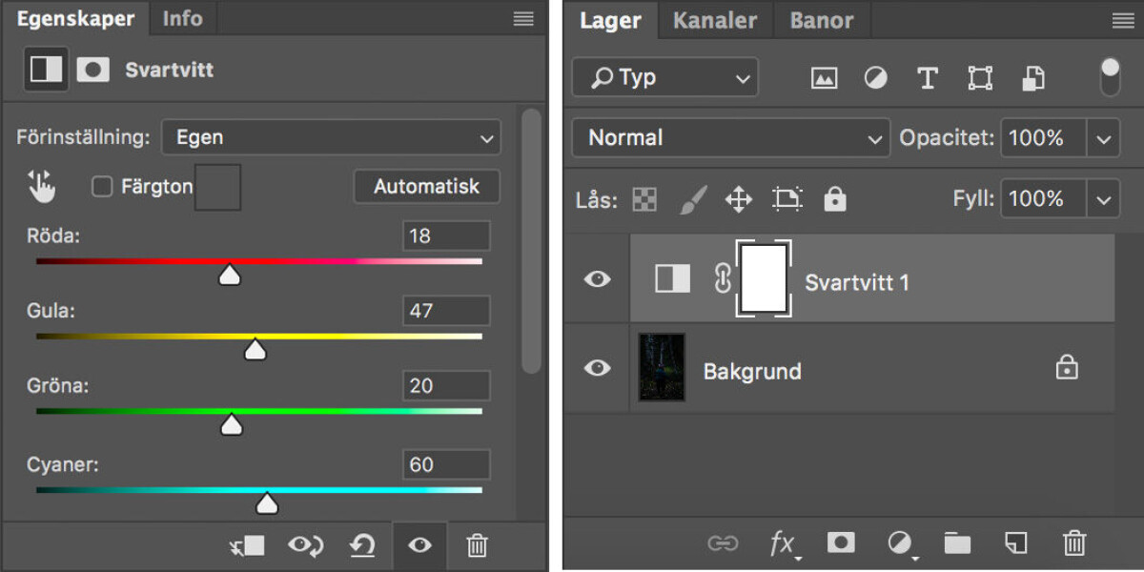Lock artboard nesting icon

(787, 198)
